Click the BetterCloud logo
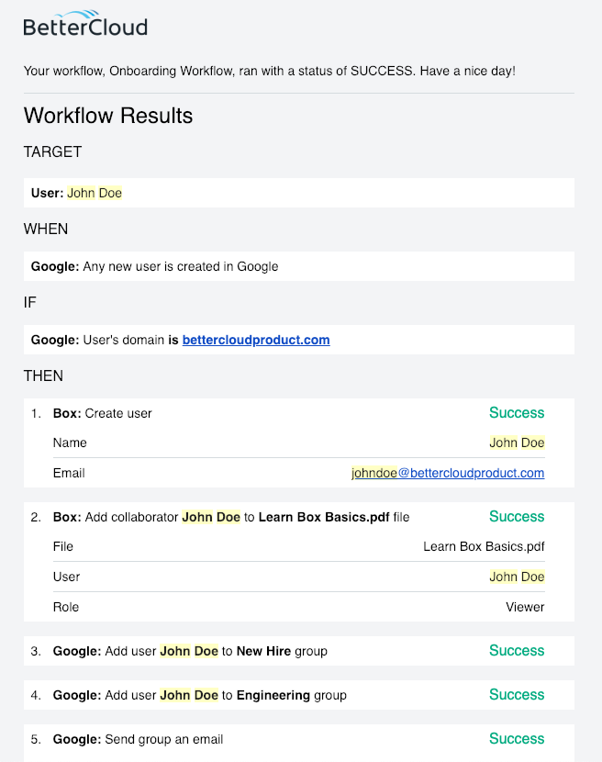 coord(84,24)
